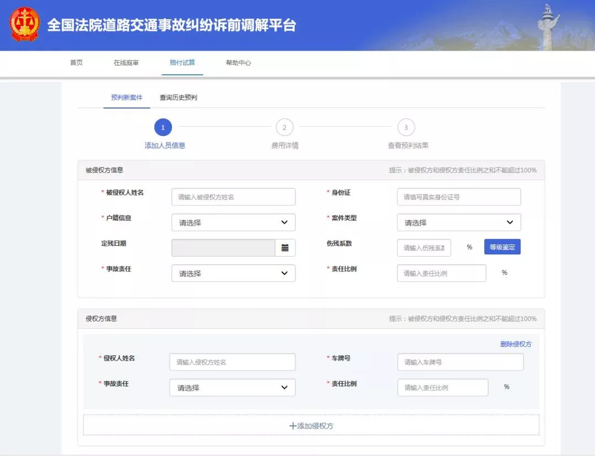Screen dimensions: 595x456
Task: Focus the 被侵权人姓名 input field
Action: pos(233,197)
